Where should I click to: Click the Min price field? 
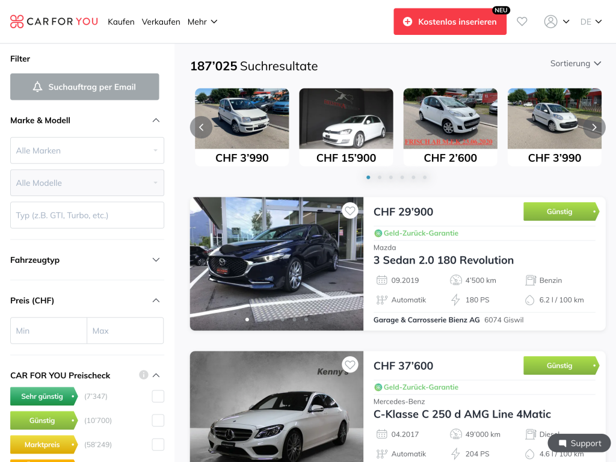pos(49,331)
